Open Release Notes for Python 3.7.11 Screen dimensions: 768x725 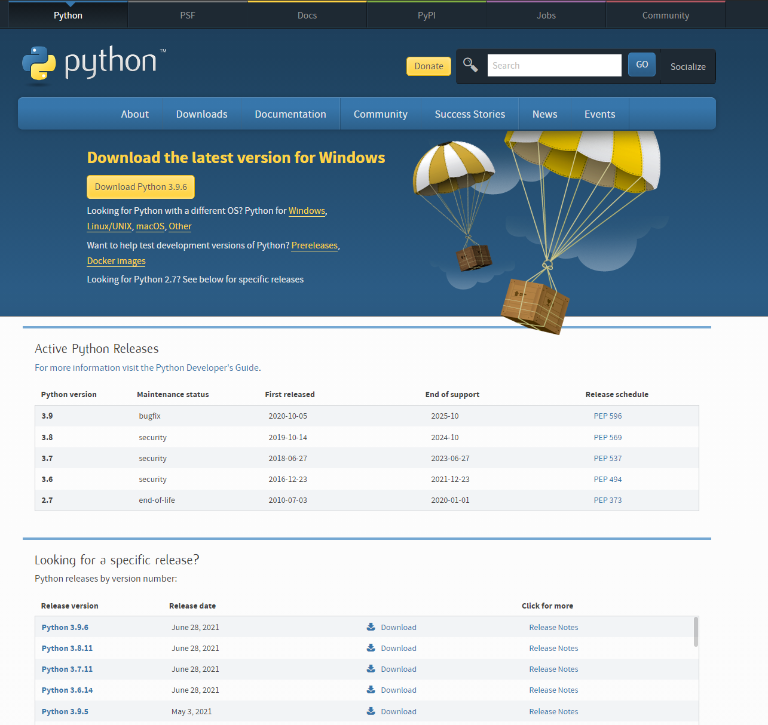click(553, 669)
